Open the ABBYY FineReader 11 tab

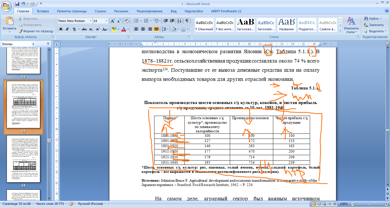click(x=226, y=11)
